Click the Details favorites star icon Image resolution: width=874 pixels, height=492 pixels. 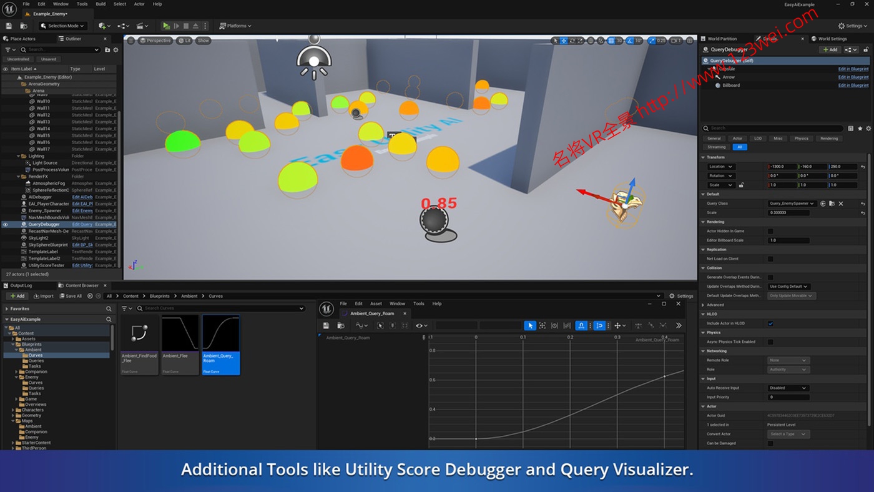(860, 129)
